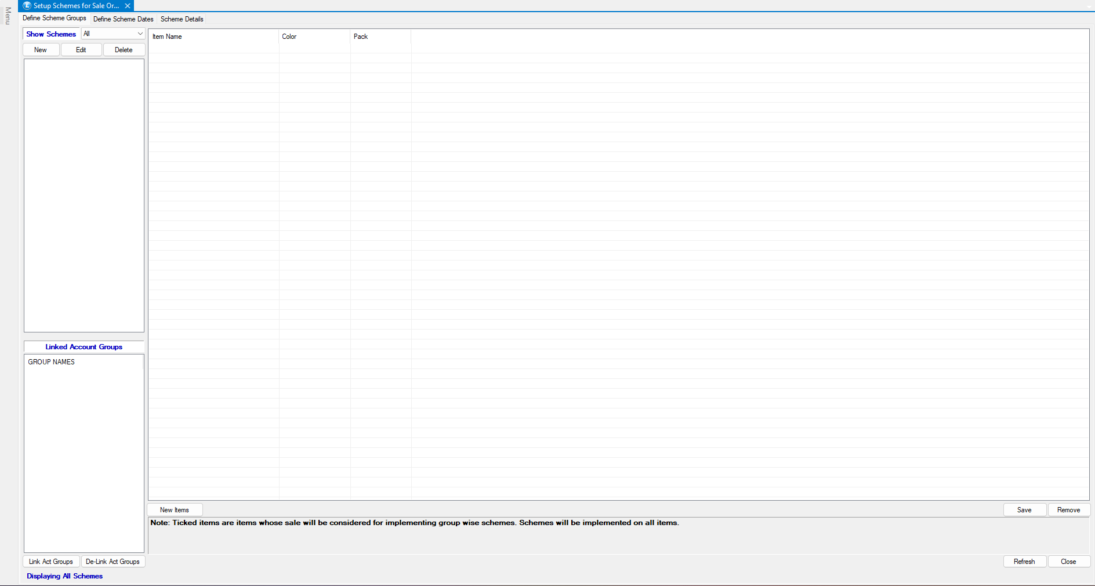Click the Link Act Groups button
1095x586 pixels.
[x=51, y=562]
